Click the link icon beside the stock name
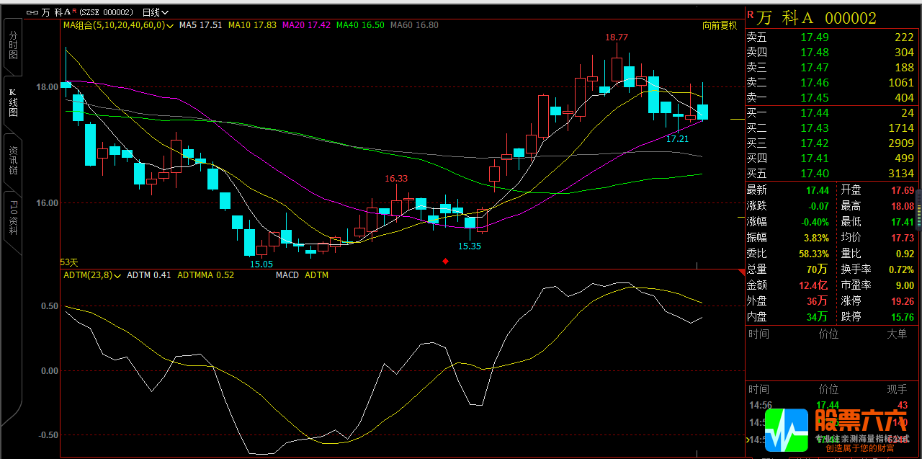Viewport: 922px width, 459px height. point(32,12)
